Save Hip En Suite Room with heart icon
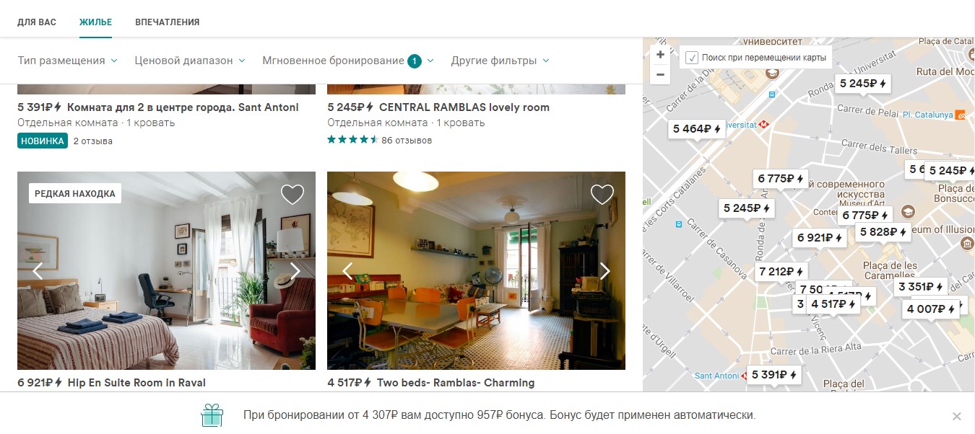Viewport: 975px width, 434px height. click(292, 195)
